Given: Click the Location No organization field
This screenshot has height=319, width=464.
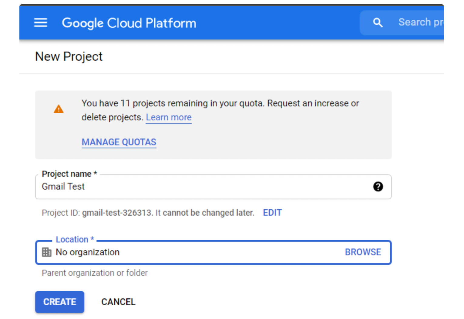Looking at the screenshot, I should pyautogui.click(x=213, y=252).
